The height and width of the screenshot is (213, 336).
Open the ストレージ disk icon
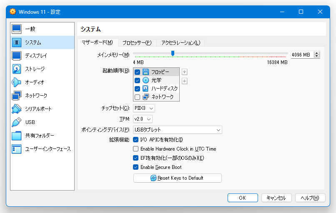17,69
